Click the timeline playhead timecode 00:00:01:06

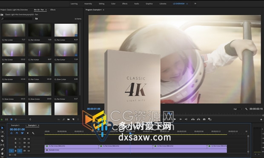17,130
